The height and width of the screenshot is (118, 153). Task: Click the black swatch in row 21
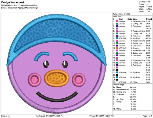(117, 70)
